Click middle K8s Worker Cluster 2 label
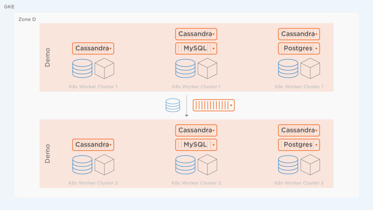Image resolution: width=373 pixels, height=210 pixels. pos(196,183)
